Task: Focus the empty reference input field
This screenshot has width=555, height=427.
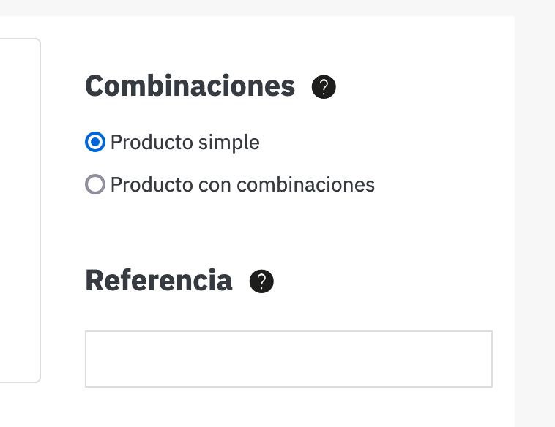Action: 288,359
